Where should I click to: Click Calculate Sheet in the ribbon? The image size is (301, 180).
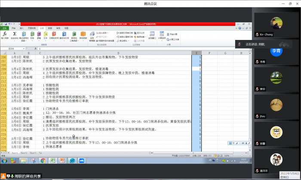pyautogui.click(x=173, y=40)
